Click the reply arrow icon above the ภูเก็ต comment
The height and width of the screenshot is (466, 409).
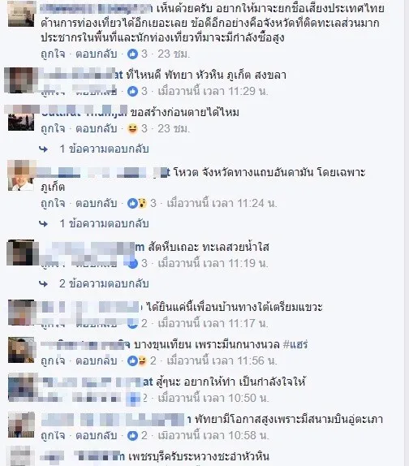coord(43,149)
